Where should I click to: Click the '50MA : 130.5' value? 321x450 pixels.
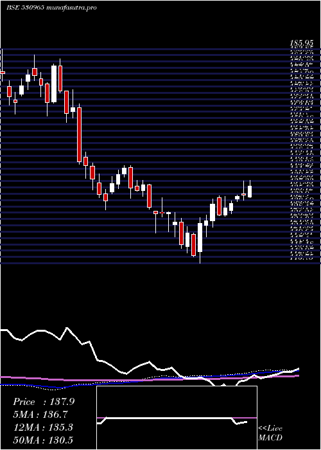click(43, 440)
